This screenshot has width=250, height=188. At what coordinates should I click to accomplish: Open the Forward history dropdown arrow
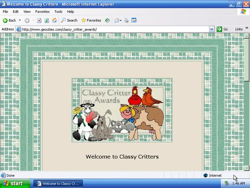[x=33, y=20]
